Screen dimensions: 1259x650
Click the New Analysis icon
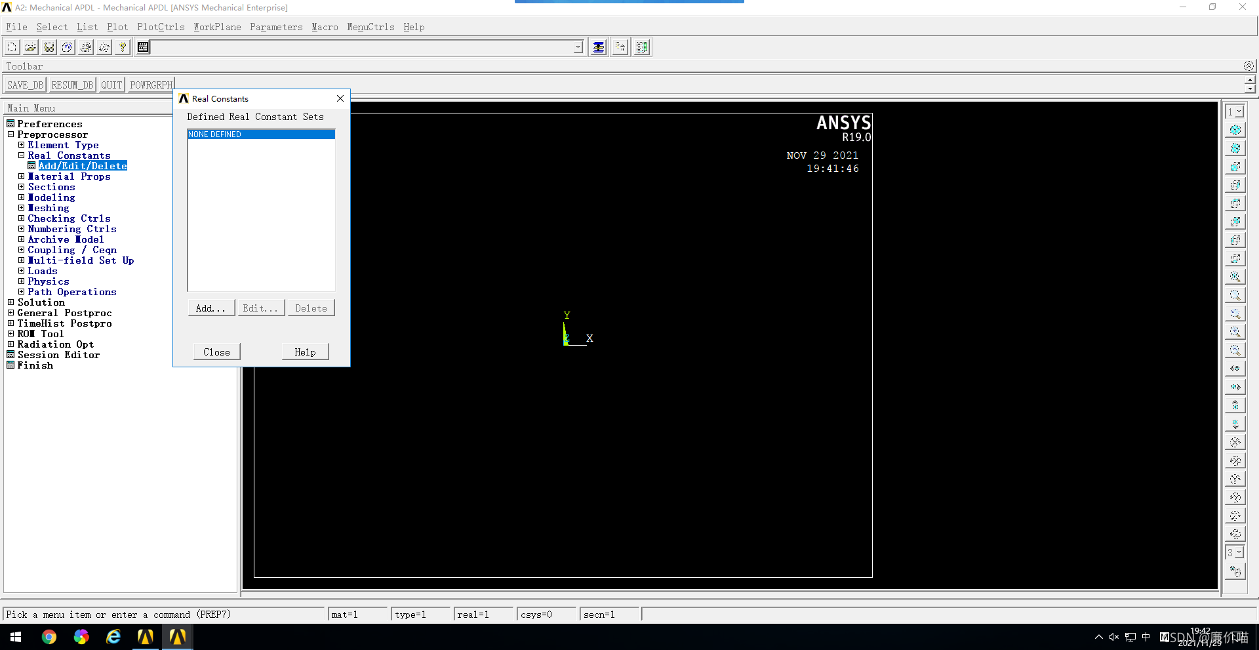[12, 47]
